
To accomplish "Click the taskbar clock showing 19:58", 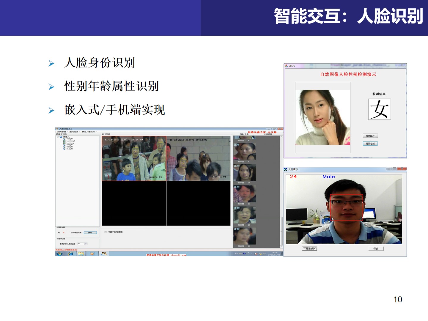I will click(x=274, y=254).
